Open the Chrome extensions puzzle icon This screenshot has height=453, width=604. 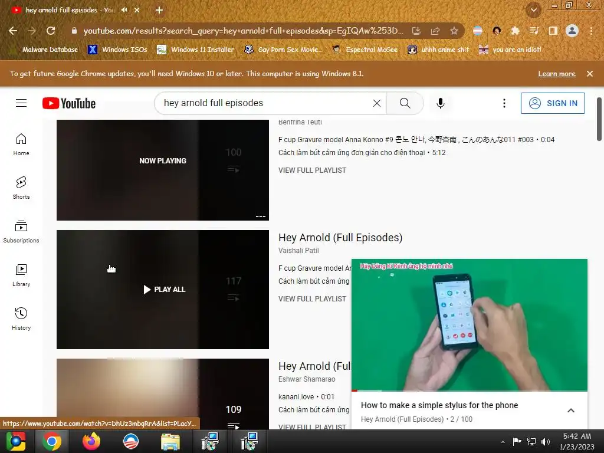(x=515, y=31)
